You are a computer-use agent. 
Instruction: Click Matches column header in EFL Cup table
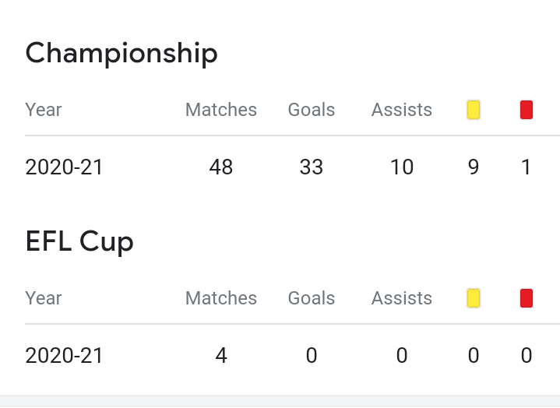[x=221, y=298]
